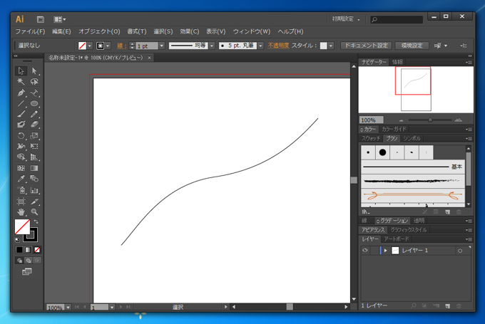Enable Draw Behind mode

pyautogui.click(x=28, y=261)
